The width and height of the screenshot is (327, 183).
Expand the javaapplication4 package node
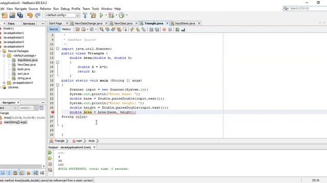point(4,83)
